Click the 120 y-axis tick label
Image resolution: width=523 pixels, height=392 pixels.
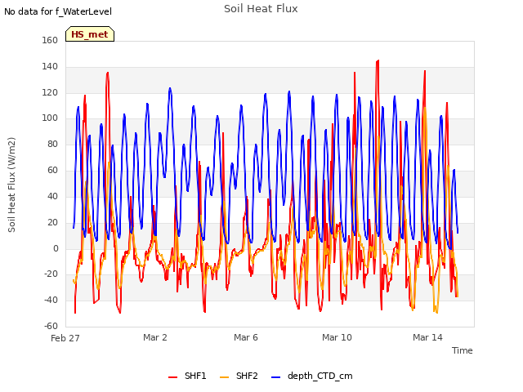coord(50,92)
